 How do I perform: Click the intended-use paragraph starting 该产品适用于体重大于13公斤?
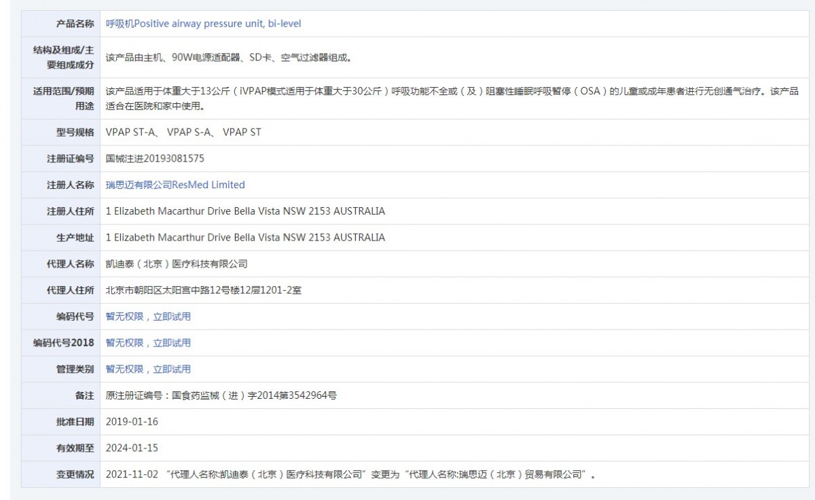point(452,99)
